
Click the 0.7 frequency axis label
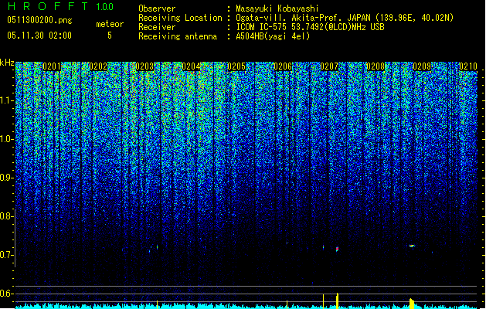[x=6, y=255]
